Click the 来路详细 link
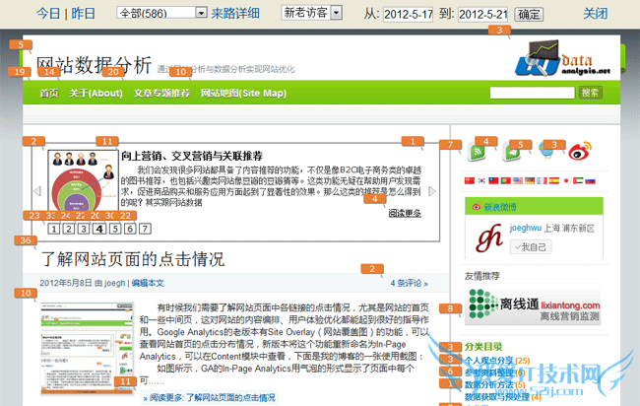 click(x=235, y=14)
